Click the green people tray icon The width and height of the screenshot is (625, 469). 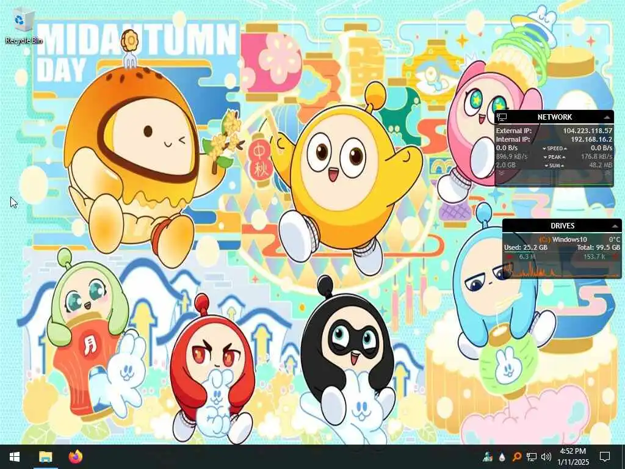click(488, 457)
